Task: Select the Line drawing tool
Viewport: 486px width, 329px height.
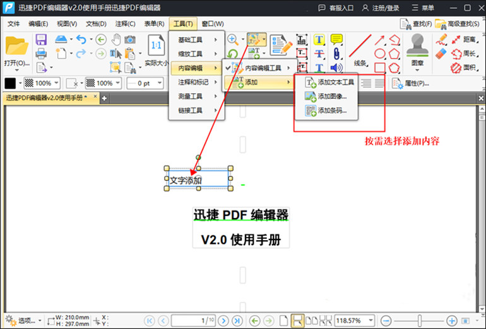Action: pos(360,46)
